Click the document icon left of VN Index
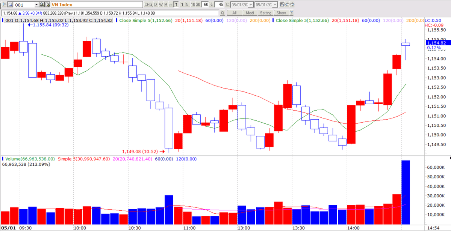451x231 pixels. tap(47, 4)
